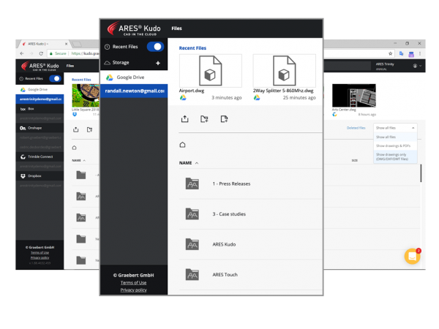This screenshot has height=329, width=439.
Task: Open the Deleted files link
Action: pos(356,127)
